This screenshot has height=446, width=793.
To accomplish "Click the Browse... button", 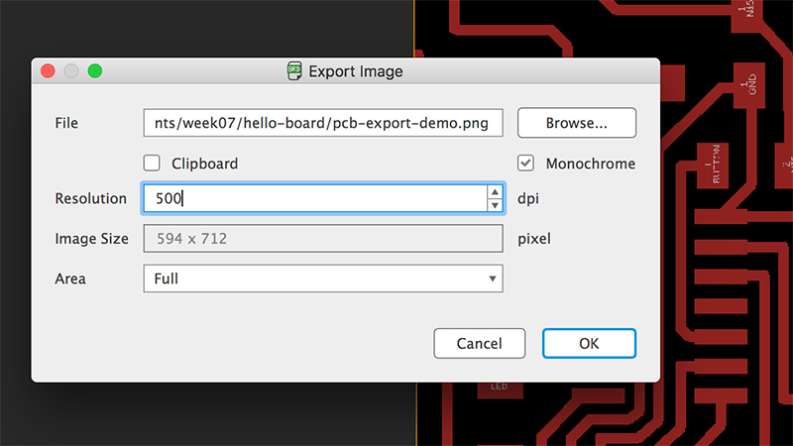I will (577, 123).
